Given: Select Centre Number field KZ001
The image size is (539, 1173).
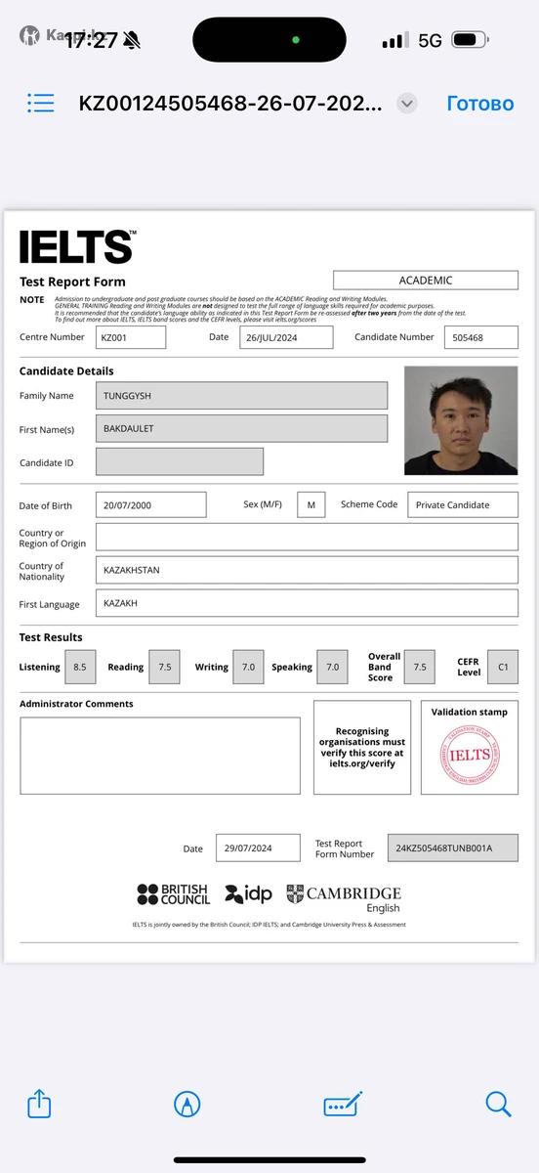Looking at the screenshot, I should 131,337.
